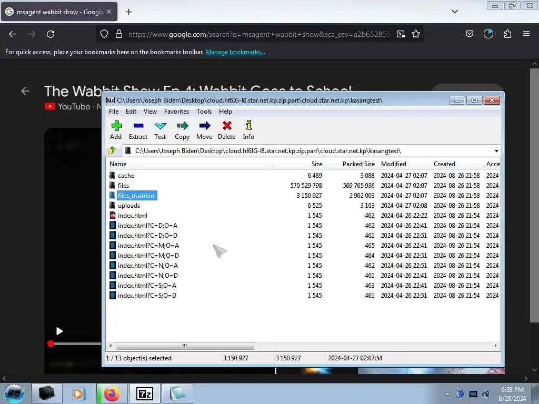Open the Help menu
Screen dimensions: 539x404
click(x=225, y=112)
